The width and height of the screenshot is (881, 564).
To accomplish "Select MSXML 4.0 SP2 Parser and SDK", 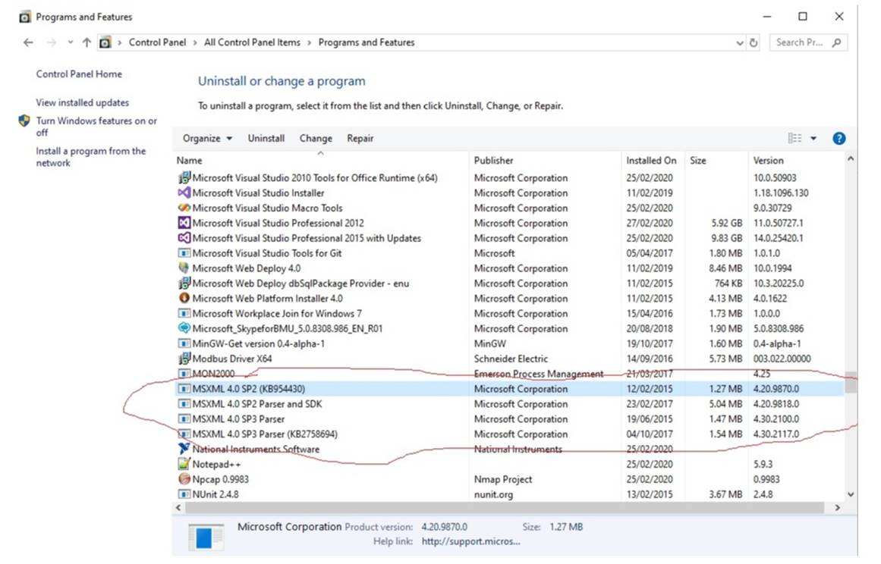I will [x=508, y=404].
